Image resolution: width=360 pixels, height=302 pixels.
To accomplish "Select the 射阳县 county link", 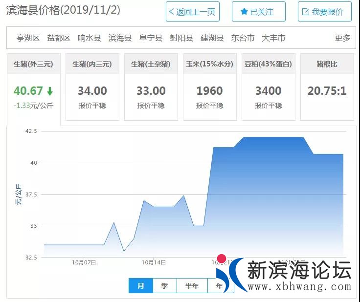I will coord(181,38).
